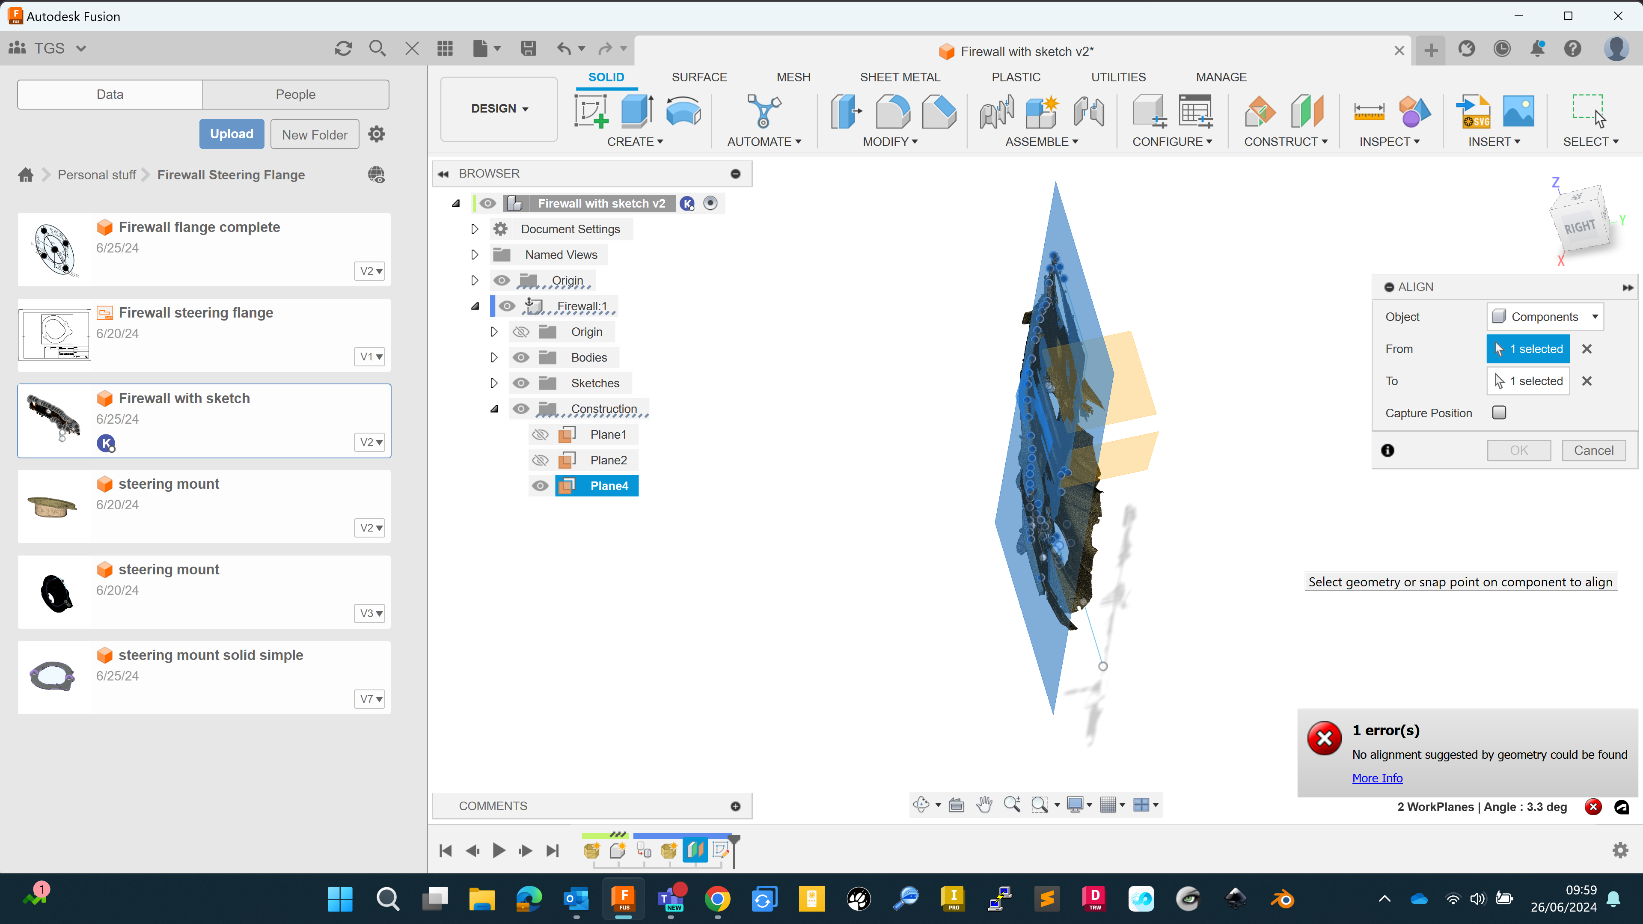Select the Insert SVG tool
Image resolution: width=1643 pixels, height=924 pixels.
point(1474,112)
